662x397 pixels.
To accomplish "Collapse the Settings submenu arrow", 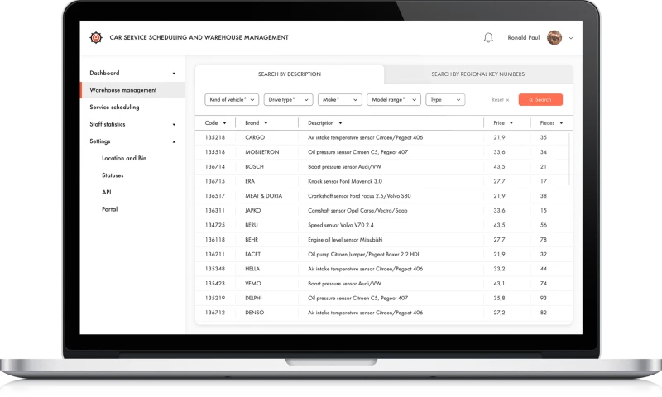I will click(174, 141).
